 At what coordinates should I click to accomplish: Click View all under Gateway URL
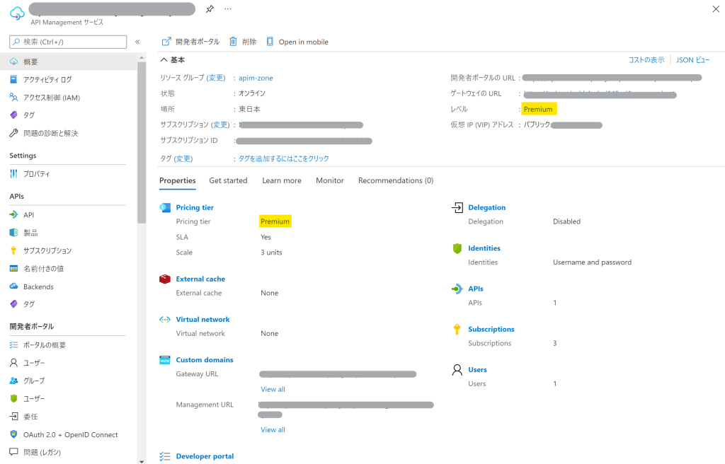273,389
